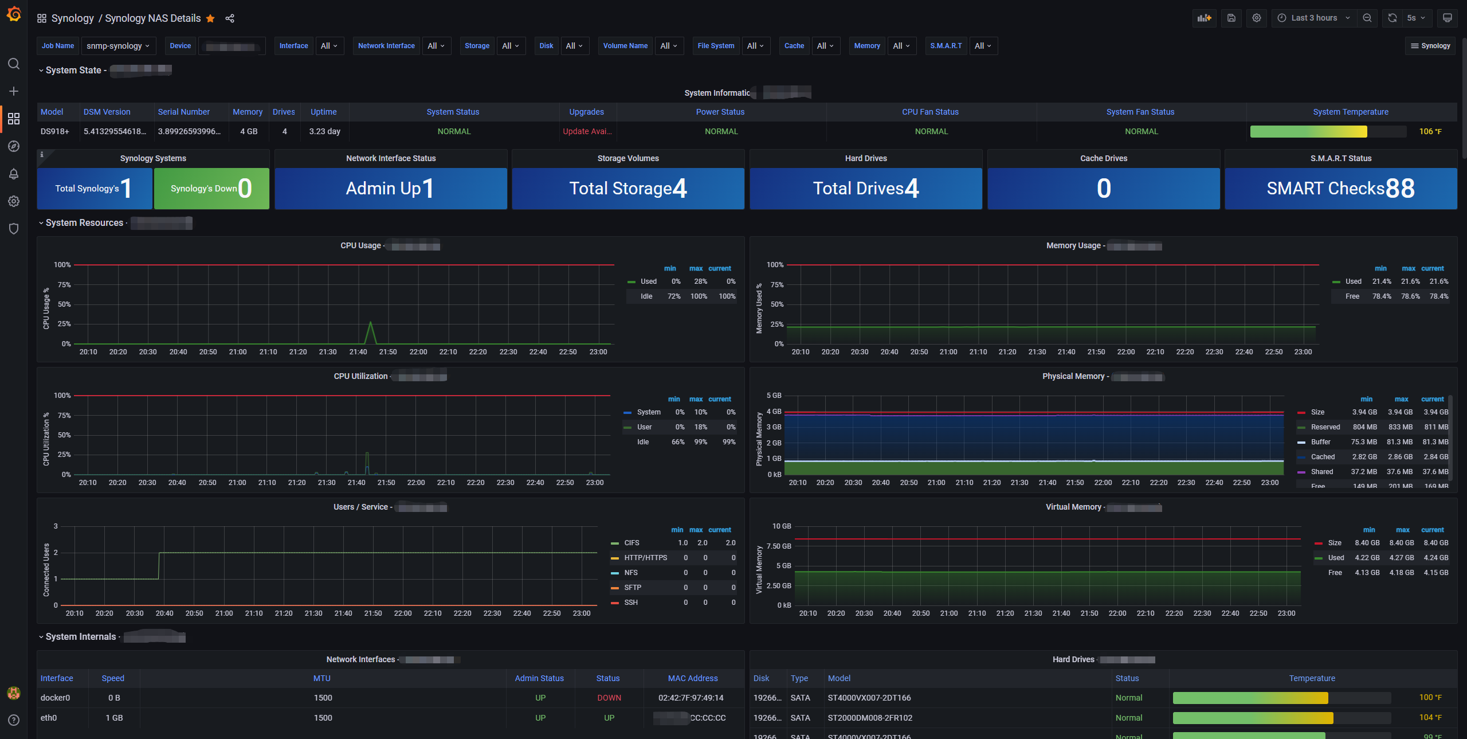Zoom out the time range
The width and height of the screenshot is (1467, 739).
click(1367, 18)
